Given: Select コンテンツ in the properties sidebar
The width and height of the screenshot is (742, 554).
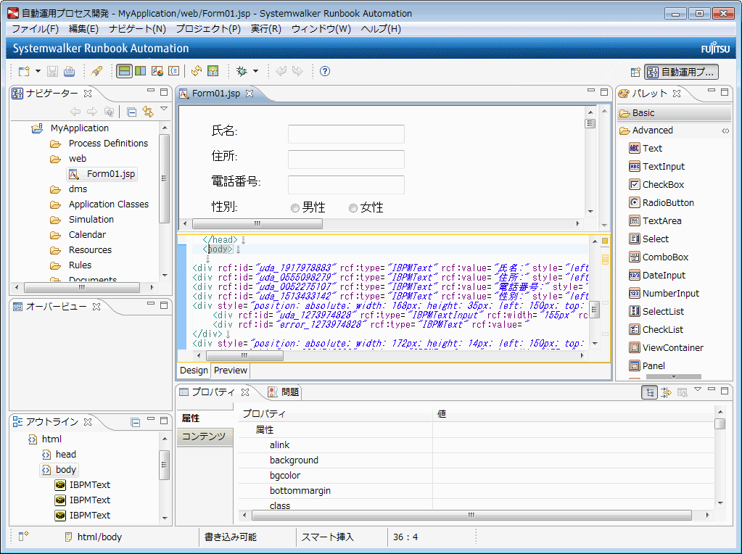Looking at the screenshot, I should (x=205, y=437).
